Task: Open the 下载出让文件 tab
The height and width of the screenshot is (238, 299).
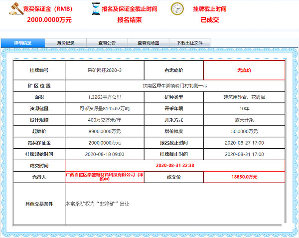Action: [190, 43]
